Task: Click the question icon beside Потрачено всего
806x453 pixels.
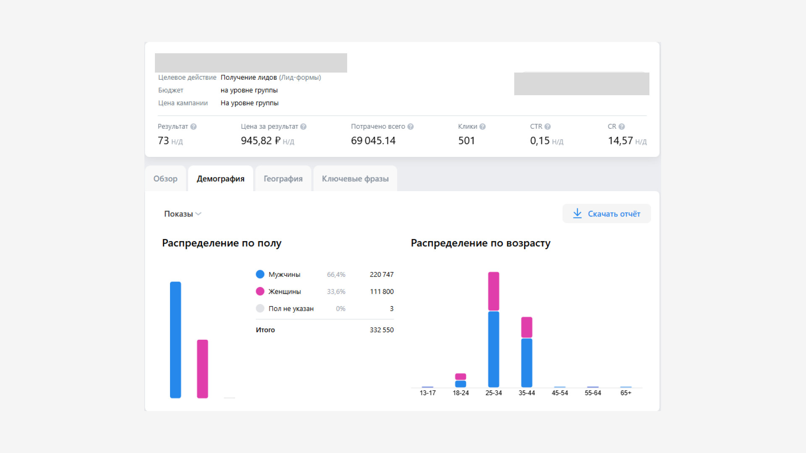Action: tap(411, 127)
